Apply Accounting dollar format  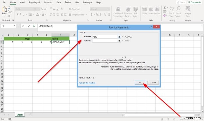92,15
